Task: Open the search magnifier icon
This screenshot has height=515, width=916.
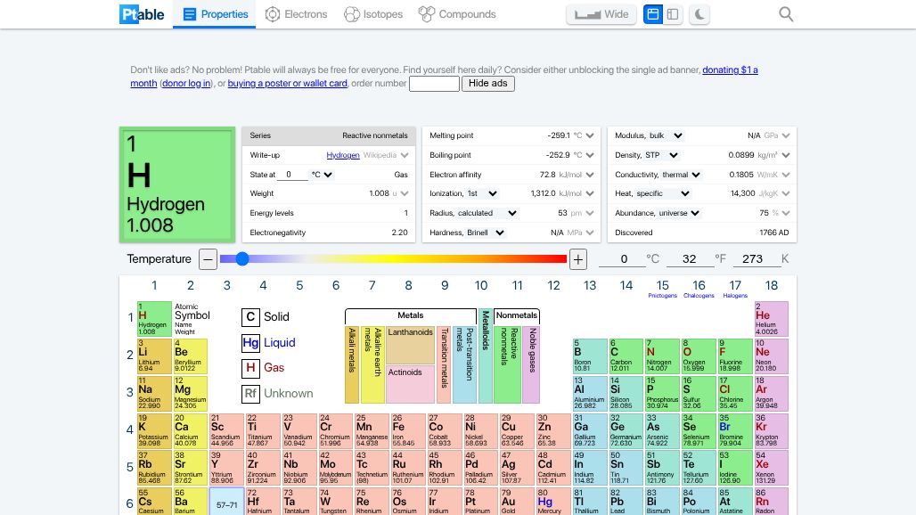Action: [786, 14]
